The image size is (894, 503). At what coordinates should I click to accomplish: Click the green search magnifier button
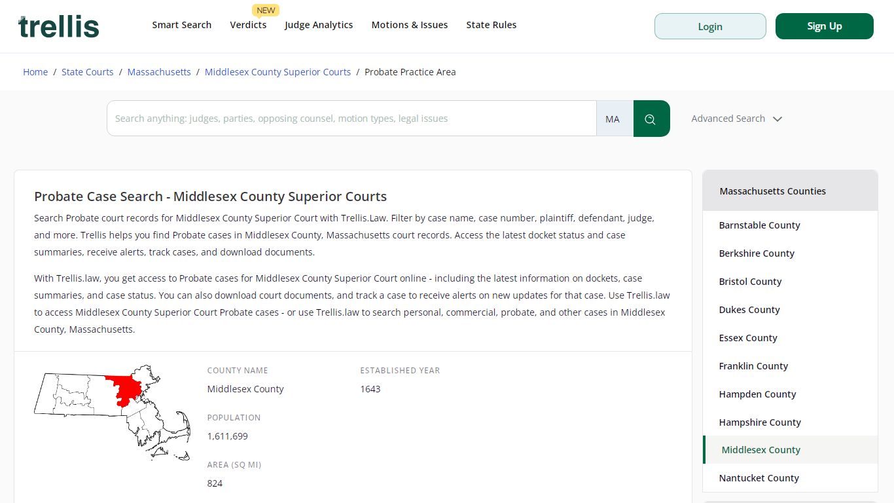click(651, 119)
